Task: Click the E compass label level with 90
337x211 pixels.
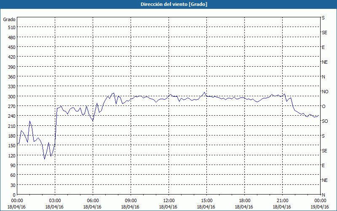Action: tap(323, 165)
